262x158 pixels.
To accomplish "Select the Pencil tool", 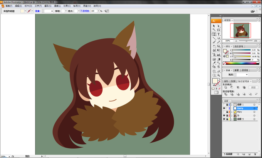I will 218,42.
